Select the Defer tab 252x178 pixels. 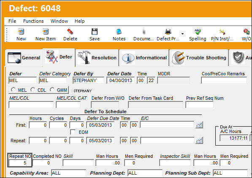coord(59,57)
